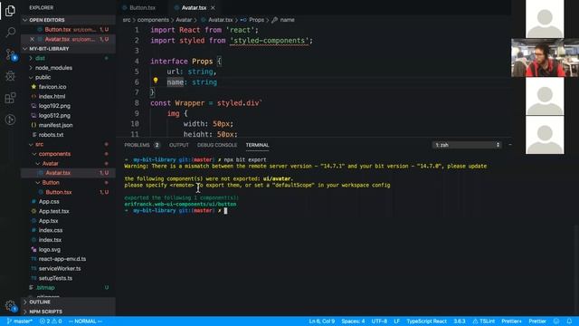Expand the dist folder
Viewport: 579px width, 326px height.
pos(40,58)
